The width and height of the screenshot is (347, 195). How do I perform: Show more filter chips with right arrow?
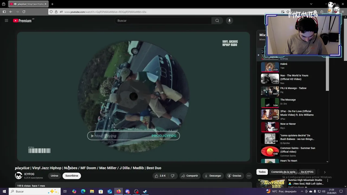tap(325, 172)
